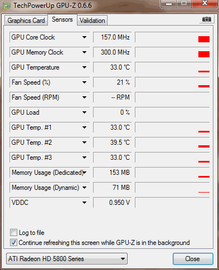Click the camera screenshot icon
Image resolution: width=219 pixels, height=270 pixels.
[207, 19]
